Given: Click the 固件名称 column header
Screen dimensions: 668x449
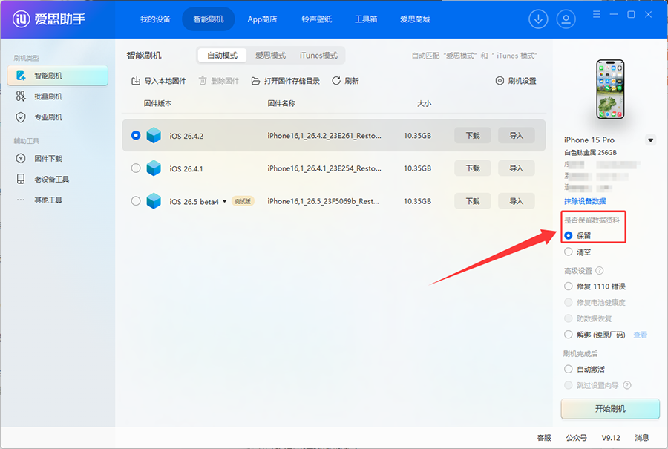Looking at the screenshot, I should click(x=281, y=103).
